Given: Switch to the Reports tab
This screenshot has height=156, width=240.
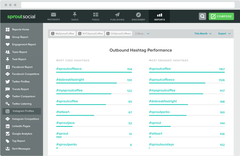Looking at the screenshot, I should (159, 16).
